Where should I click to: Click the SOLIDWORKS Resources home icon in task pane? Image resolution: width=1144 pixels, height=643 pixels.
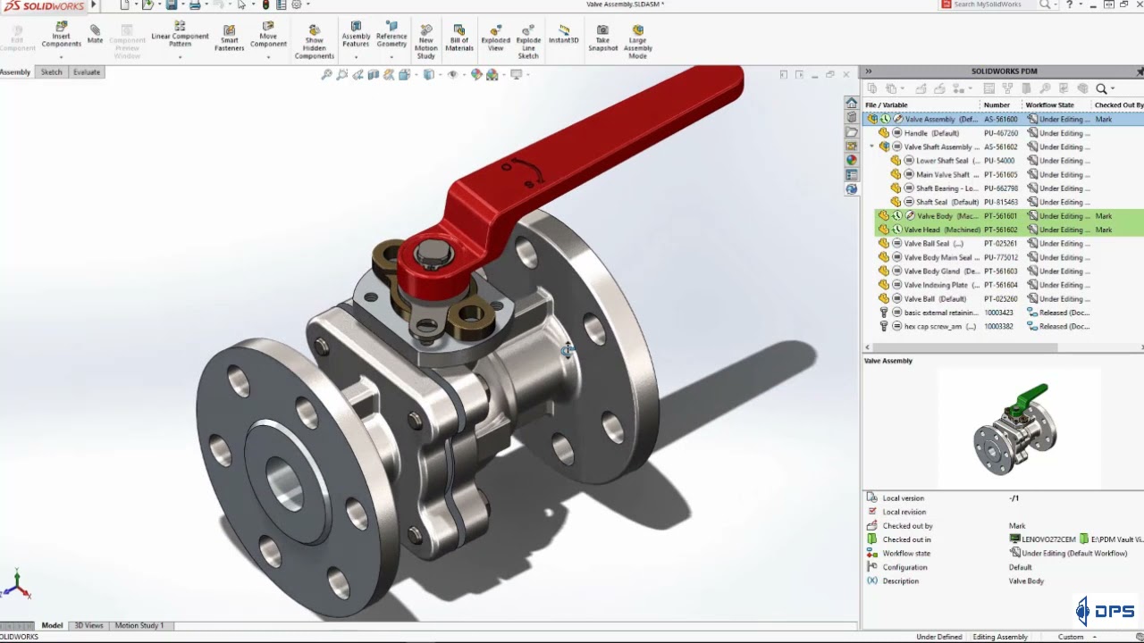[x=852, y=104]
